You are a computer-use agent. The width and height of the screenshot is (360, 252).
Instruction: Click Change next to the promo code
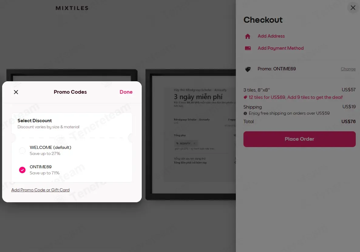348,69
